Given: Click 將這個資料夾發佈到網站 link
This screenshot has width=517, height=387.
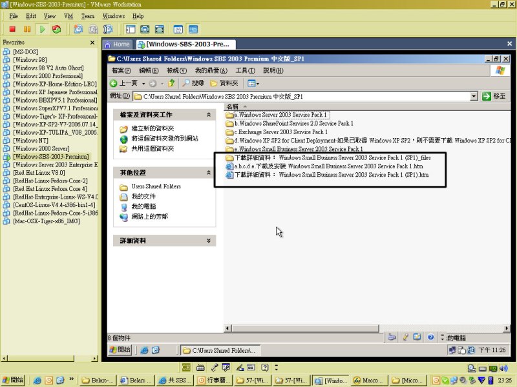Looking at the screenshot, I should pyautogui.click(x=165, y=139).
